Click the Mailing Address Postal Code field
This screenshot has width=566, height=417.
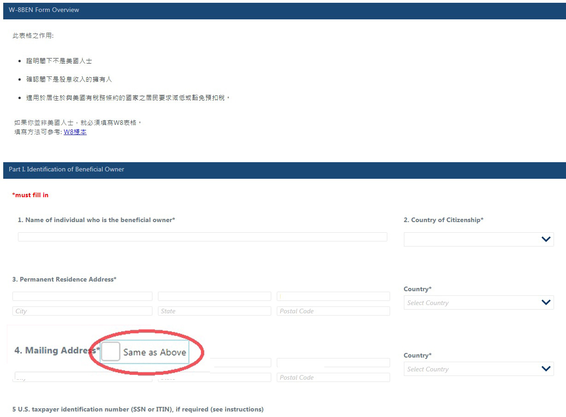point(333,377)
